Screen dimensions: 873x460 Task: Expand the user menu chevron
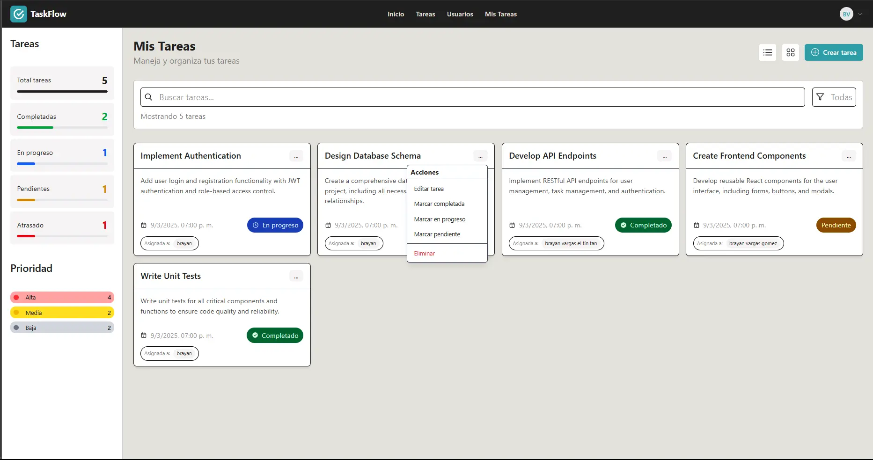(860, 14)
